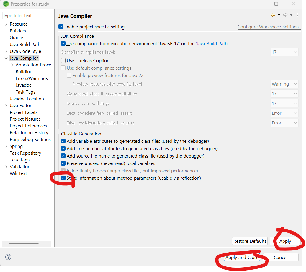Select Project Natures tree item

(x=25, y=119)
